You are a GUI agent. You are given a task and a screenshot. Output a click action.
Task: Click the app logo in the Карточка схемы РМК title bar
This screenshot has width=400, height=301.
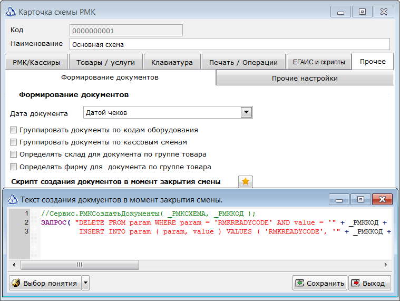(x=11, y=12)
